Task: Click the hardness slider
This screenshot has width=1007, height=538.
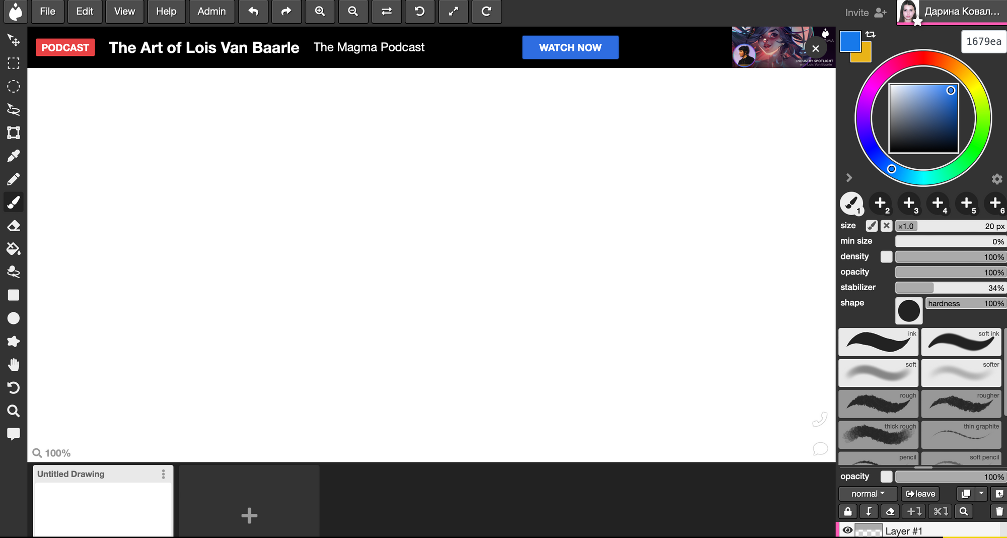Action: [966, 303]
